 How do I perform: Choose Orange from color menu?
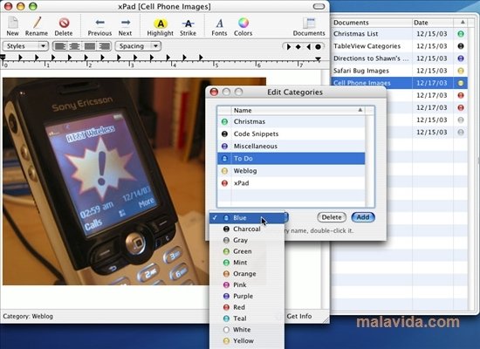click(247, 274)
